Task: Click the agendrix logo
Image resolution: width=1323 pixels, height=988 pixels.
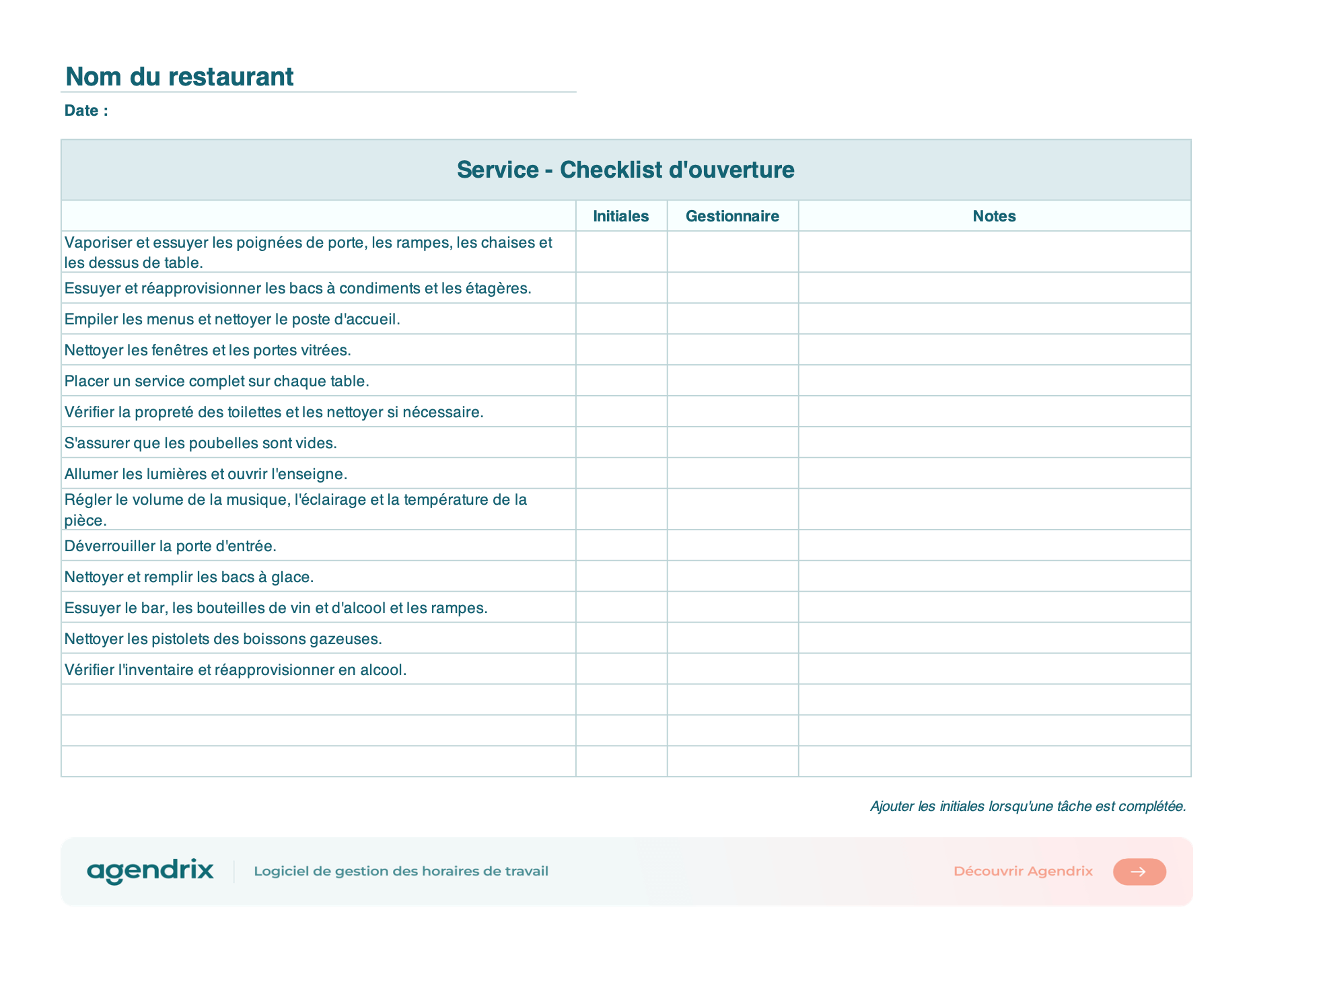Action: pyautogui.click(x=150, y=871)
